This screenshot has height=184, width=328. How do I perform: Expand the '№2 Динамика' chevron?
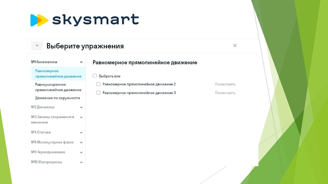[82, 107]
